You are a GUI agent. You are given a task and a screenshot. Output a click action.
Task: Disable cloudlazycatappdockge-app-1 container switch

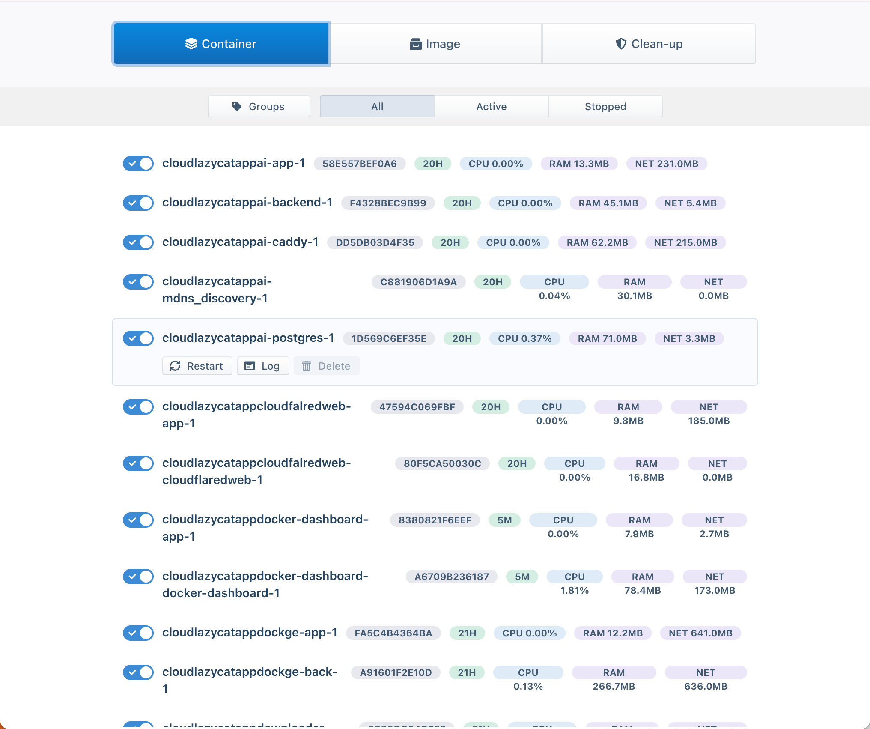click(138, 633)
